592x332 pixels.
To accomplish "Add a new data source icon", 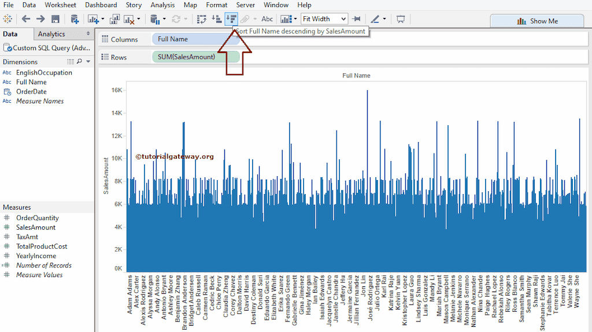I will click(75, 19).
